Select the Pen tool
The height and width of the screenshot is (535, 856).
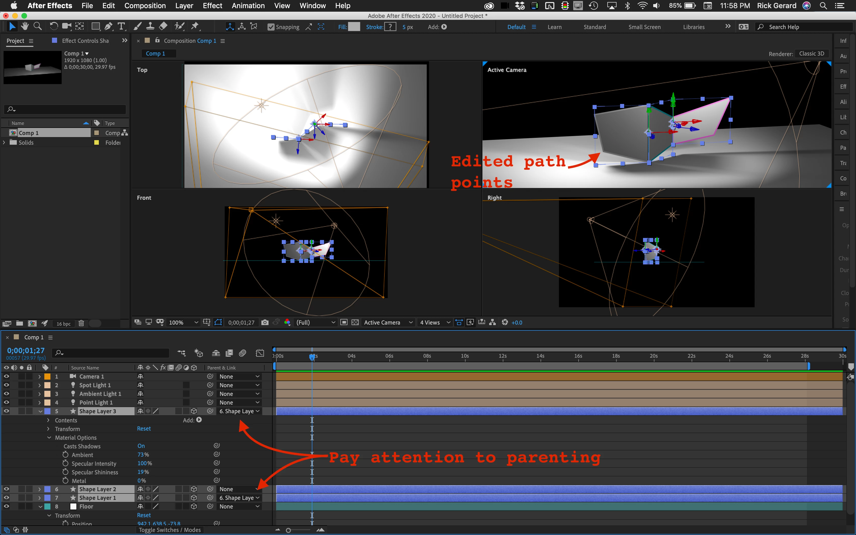click(x=109, y=26)
